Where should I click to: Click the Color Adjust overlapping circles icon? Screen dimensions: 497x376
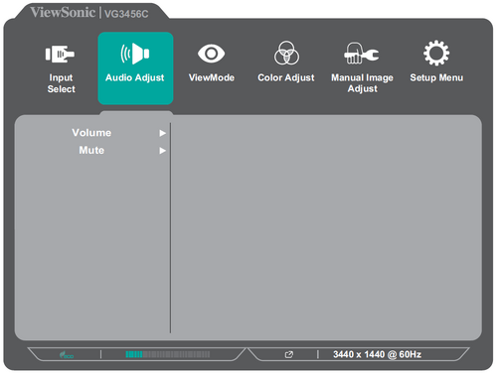(286, 53)
